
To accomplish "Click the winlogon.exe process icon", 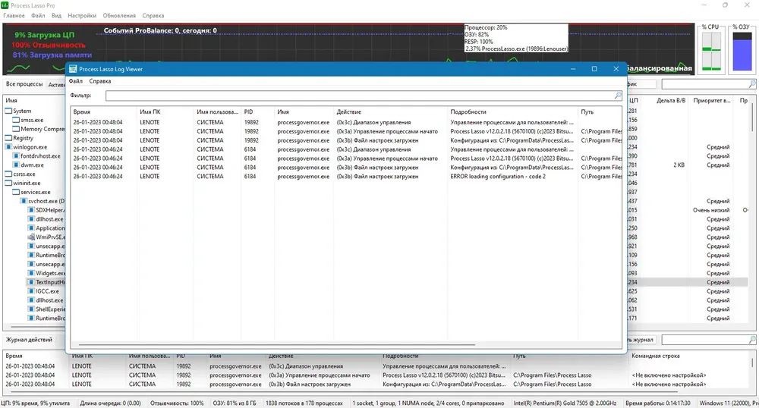I will pos(8,147).
